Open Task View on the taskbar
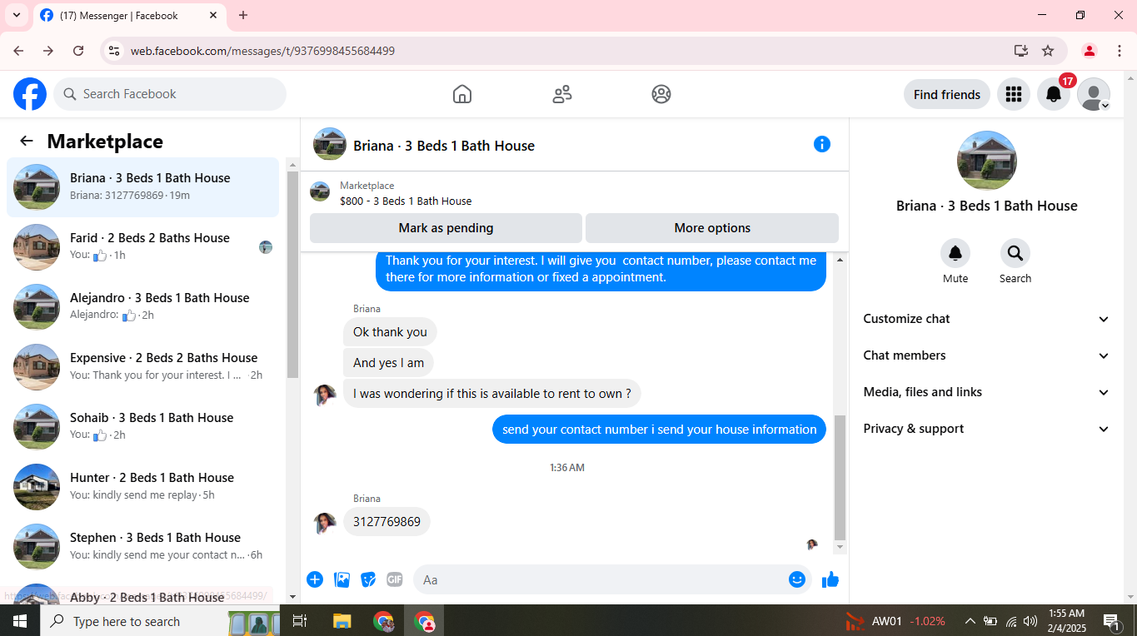This screenshot has width=1137, height=636. (300, 621)
